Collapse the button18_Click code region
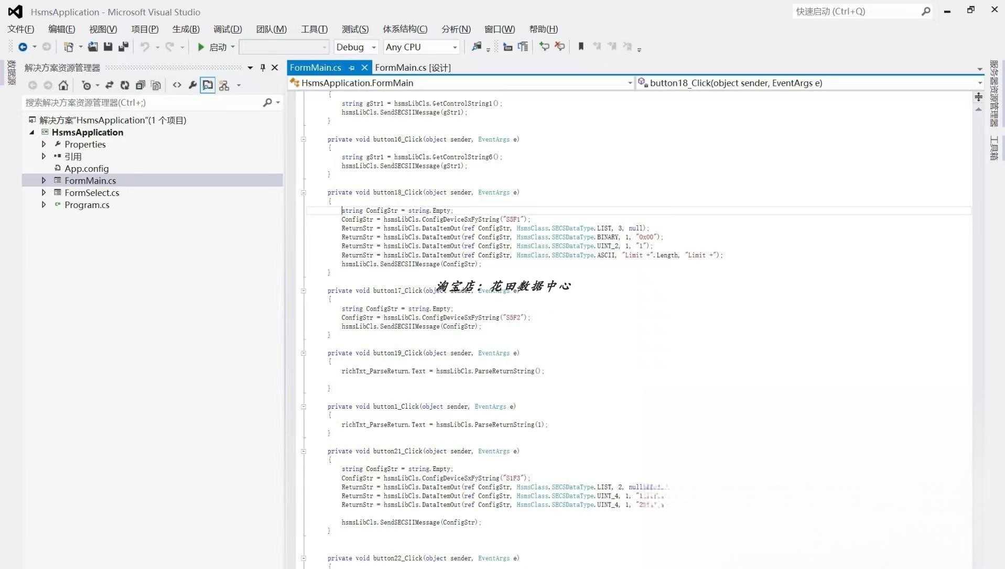The width and height of the screenshot is (1005, 569). [x=304, y=192]
